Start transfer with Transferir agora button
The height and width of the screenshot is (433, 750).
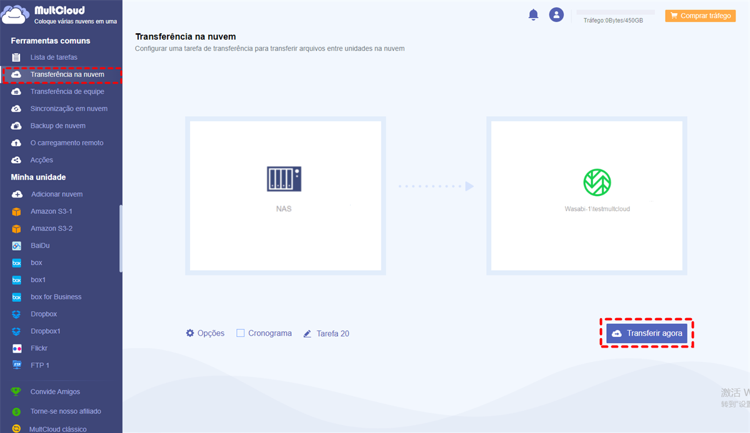point(647,334)
